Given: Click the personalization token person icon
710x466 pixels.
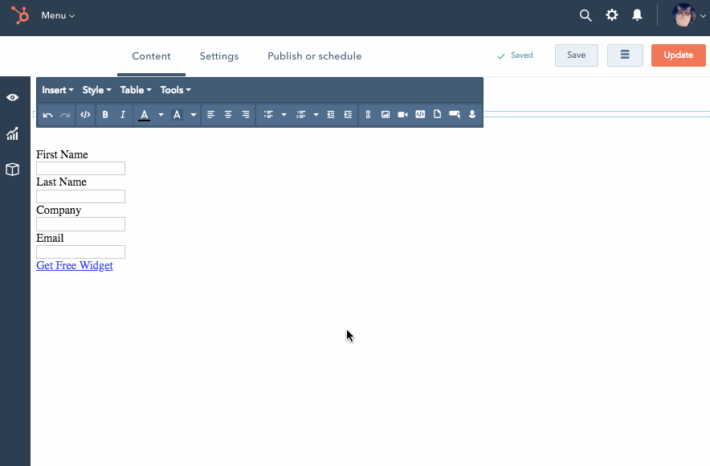Looking at the screenshot, I should tap(472, 115).
